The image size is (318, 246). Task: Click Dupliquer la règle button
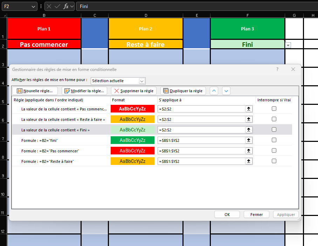tap(183, 91)
